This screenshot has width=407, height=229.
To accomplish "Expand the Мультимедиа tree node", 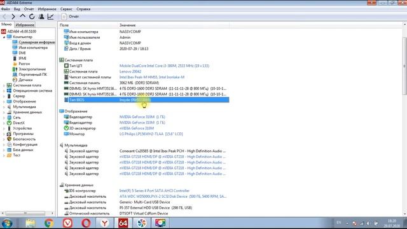I will point(4,107).
